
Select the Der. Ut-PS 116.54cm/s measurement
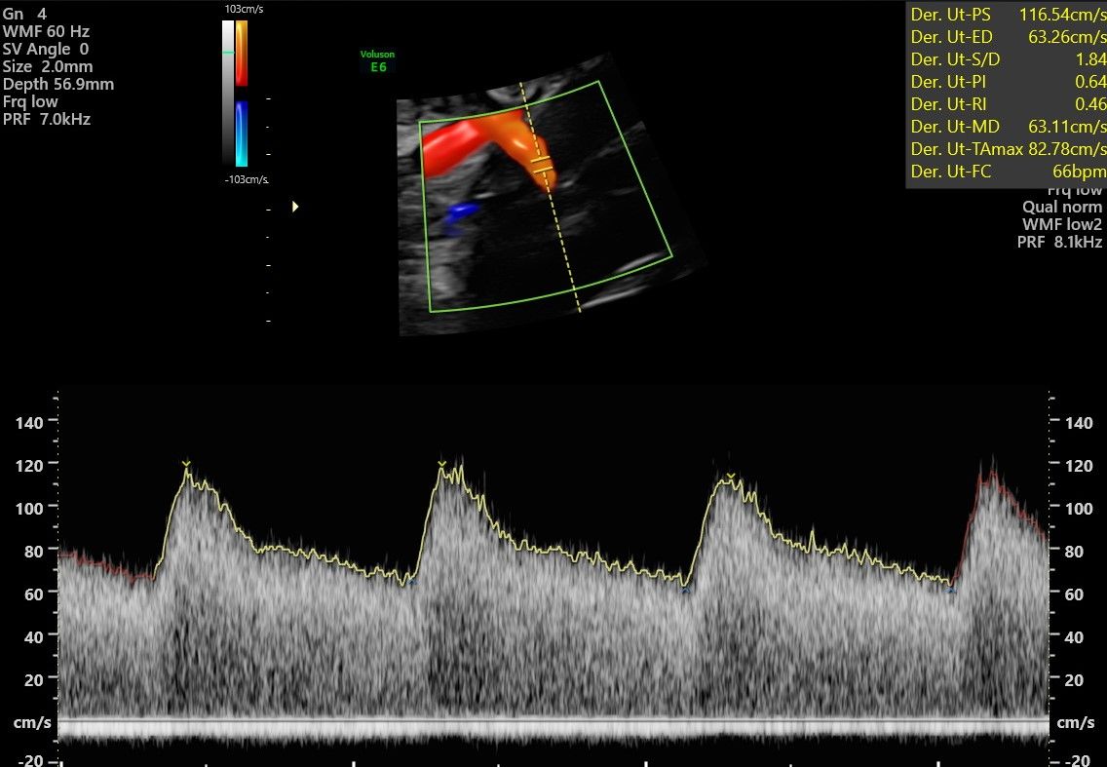[x=1009, y=14]
